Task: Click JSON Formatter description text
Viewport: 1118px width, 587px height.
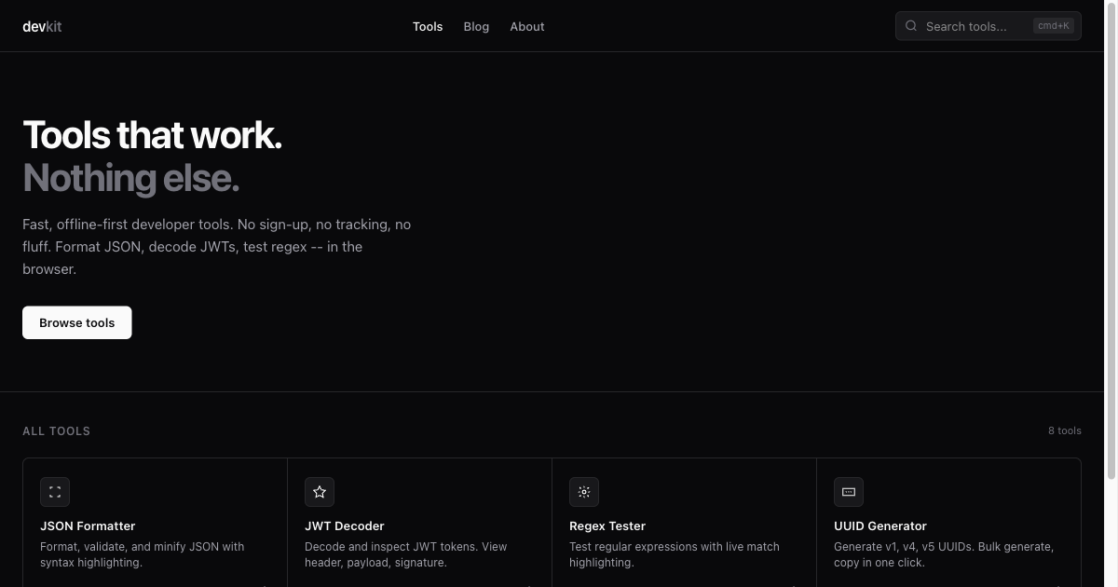Action: (143, 554)
